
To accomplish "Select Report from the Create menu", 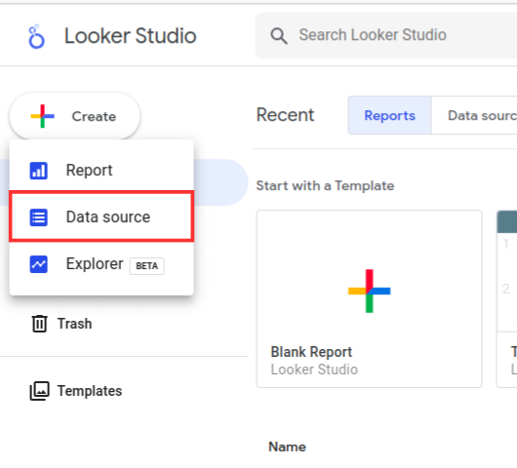I will coord(101,171).
